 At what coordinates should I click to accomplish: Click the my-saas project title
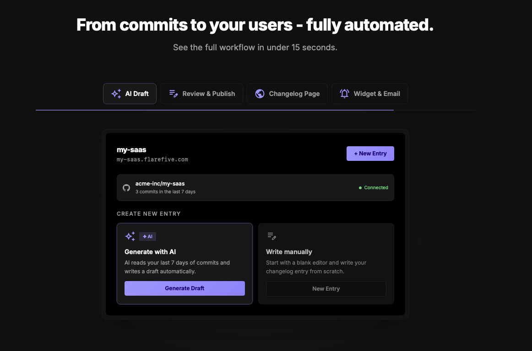click(131, 150)
